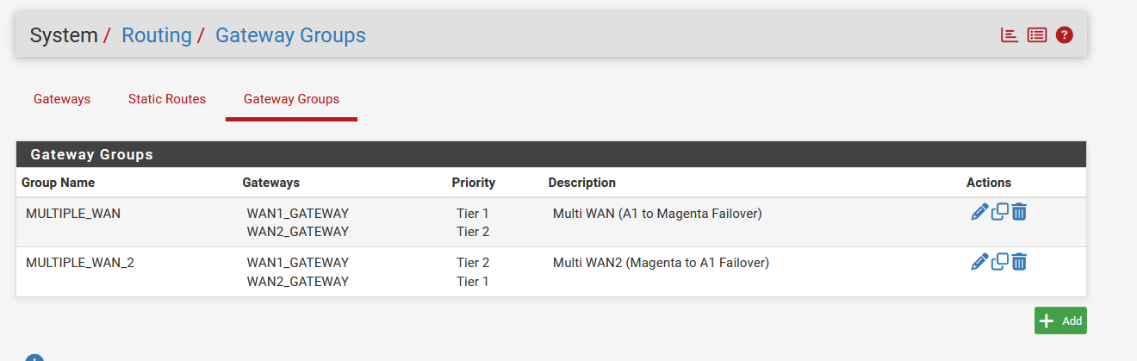Select the MULTIPLE_WAN_2 group name cell
The height and width of the screenshot is (361, 1137).
pyautogui.click(x=80, y=263)
